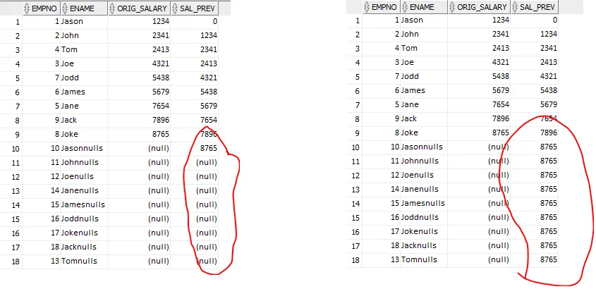Click sort icon on left grid ENAME column

tap(65, 8)
